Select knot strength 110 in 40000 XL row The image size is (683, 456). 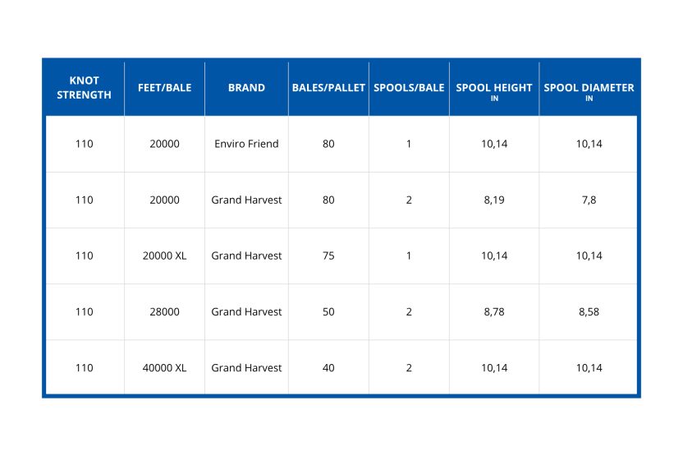point(84,368)
